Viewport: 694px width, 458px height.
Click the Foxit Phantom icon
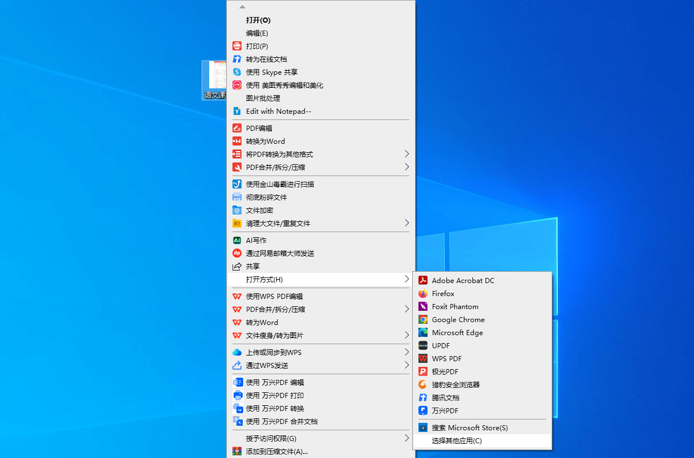[x=422, y=307]
